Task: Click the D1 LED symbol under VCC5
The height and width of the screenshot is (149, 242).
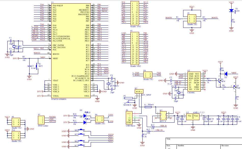Action: coord(231,10)
